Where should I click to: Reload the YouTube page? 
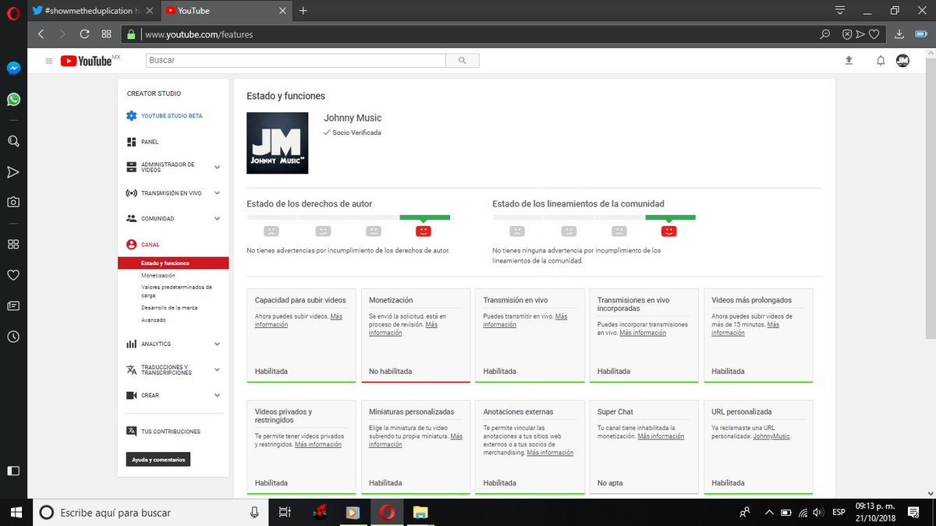(x=84, y=34)
